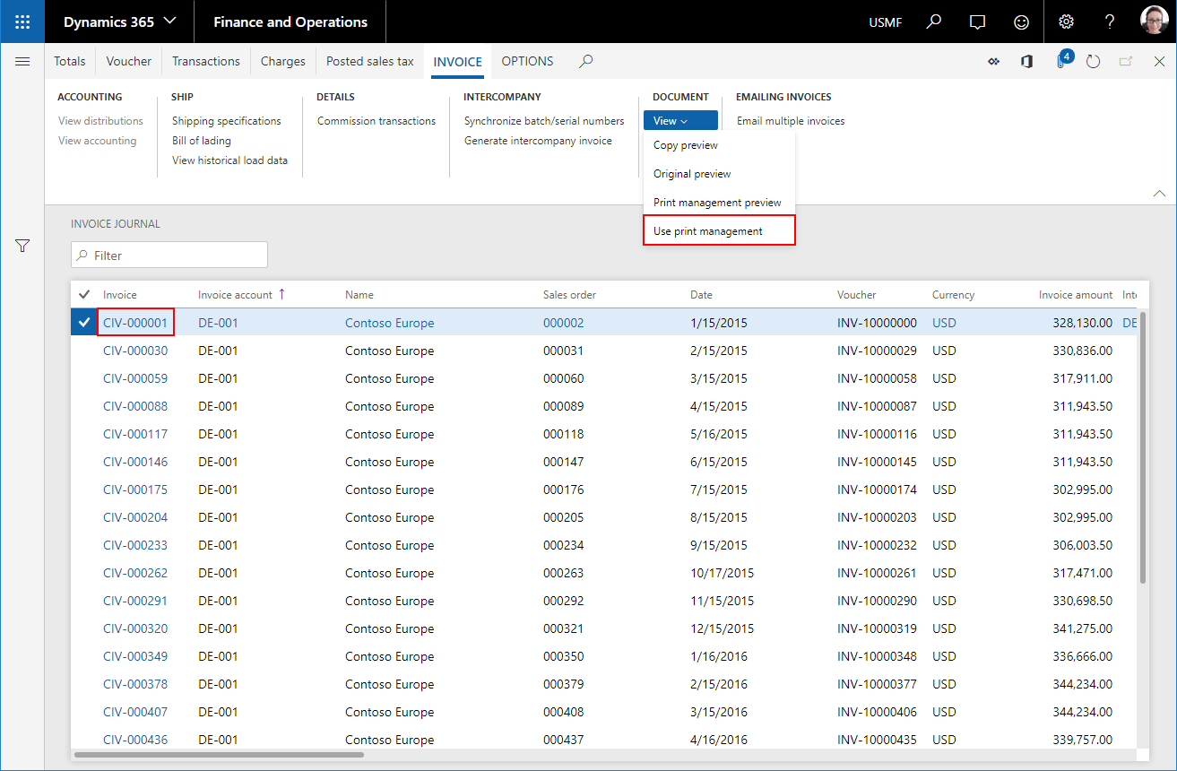The image size is (1177, 771).
Task: Open the Voucher column header menu
Action: 857,294
